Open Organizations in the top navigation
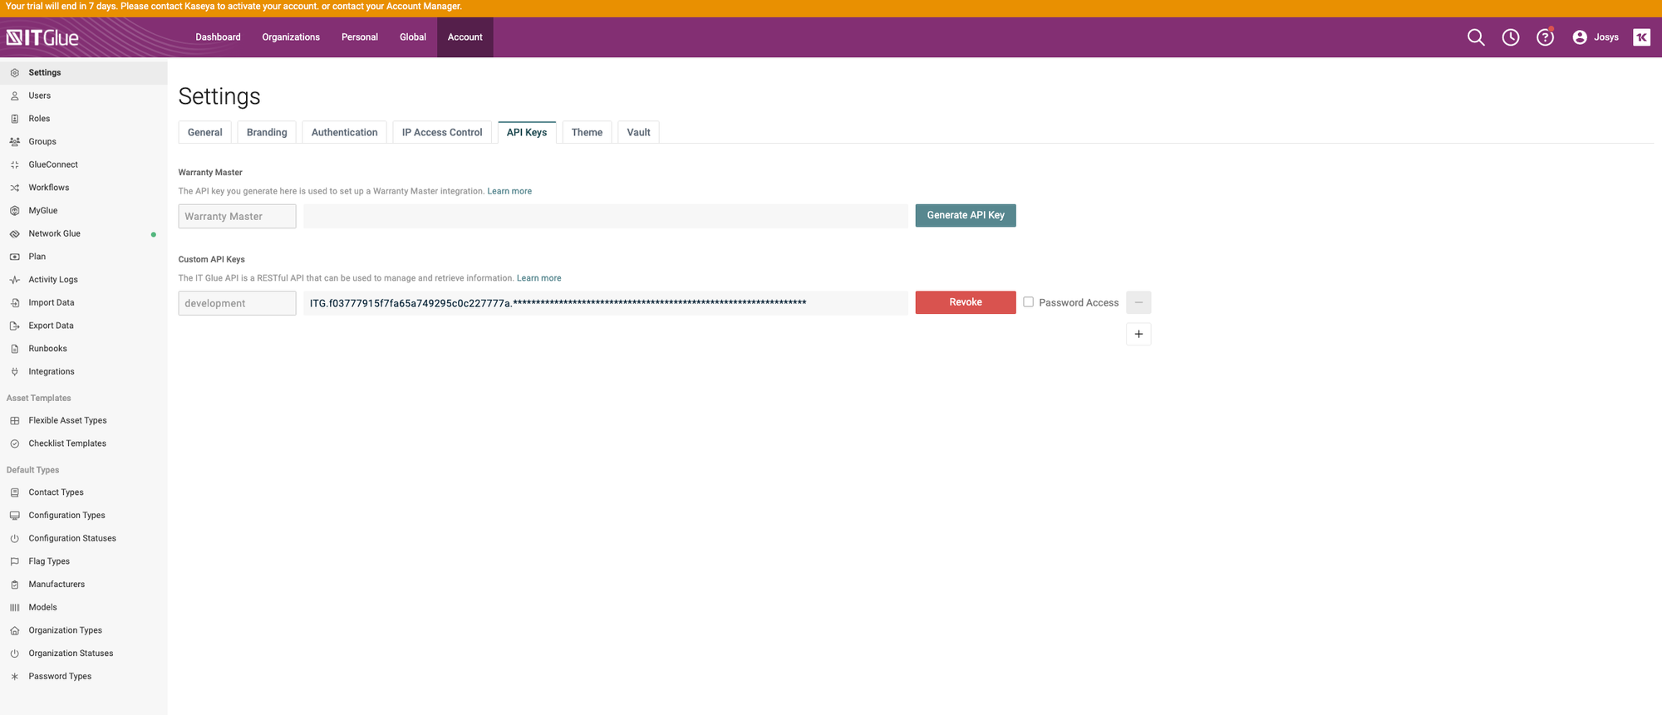 (x=291, y=37)
